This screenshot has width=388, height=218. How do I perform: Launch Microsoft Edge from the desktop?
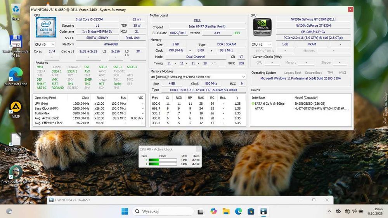(16, 77)
